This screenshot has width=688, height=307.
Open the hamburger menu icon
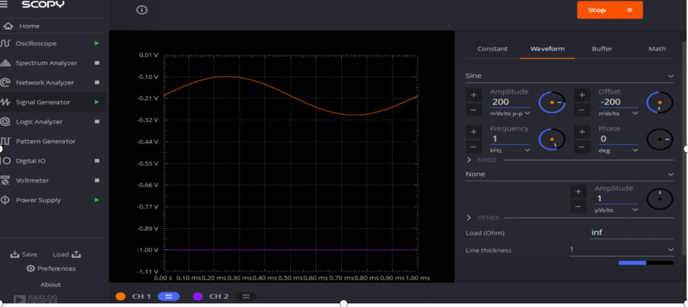(x=4, y=5)
